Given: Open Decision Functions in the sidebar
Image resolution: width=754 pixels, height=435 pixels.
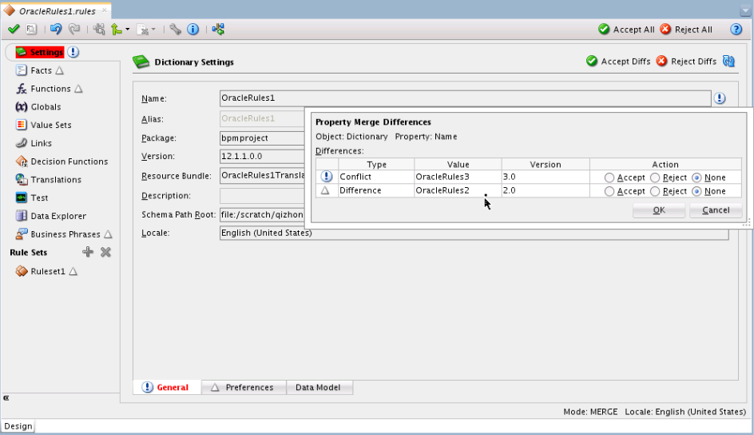Looking at the screenshot, I should coord(62,162).
